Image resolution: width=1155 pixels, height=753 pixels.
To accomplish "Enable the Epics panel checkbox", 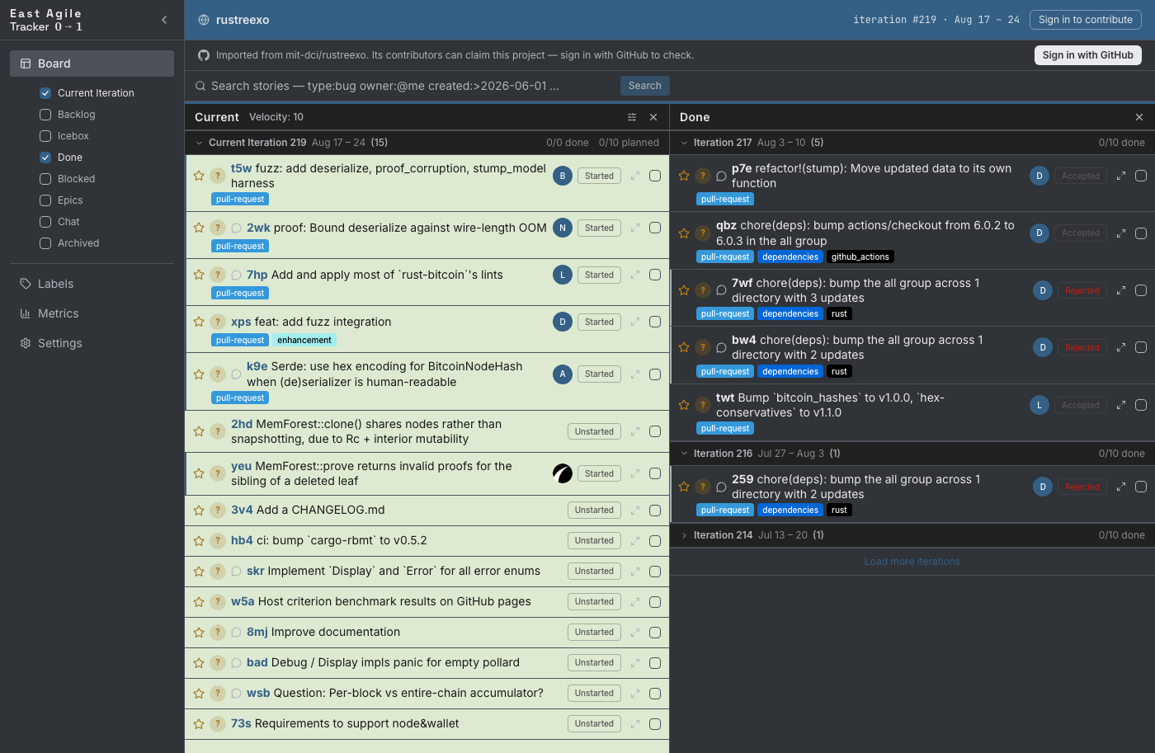I will pyautogui.click(x=45, y=200).
